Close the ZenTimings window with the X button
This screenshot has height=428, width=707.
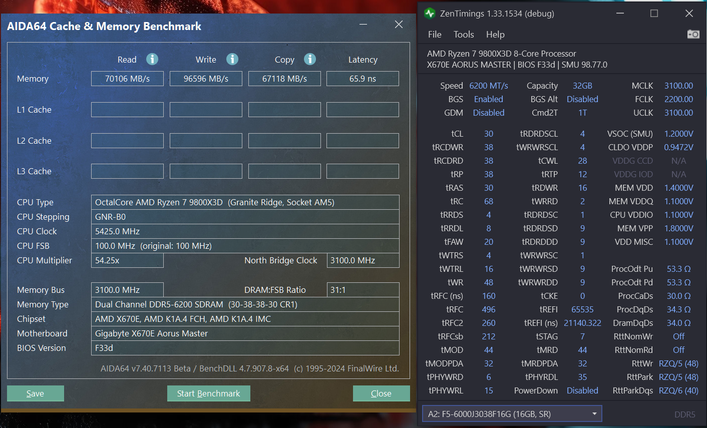[689, 14]
